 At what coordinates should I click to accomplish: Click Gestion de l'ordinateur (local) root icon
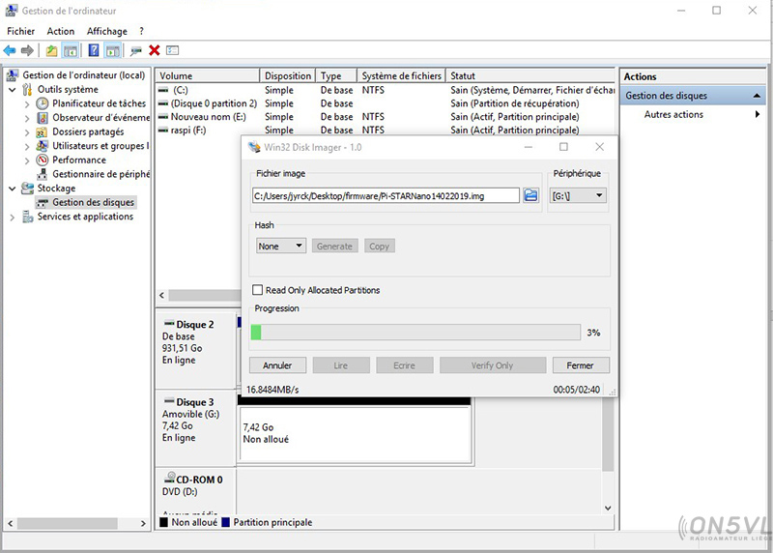(x=13, y=75)
